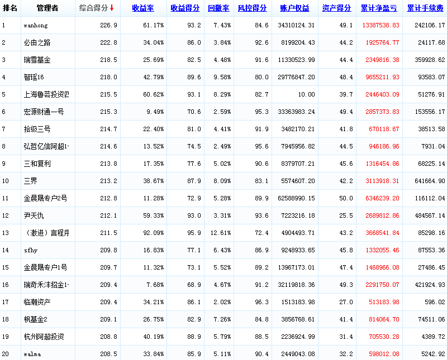Select manager （激进）言程序

point(46,233)
